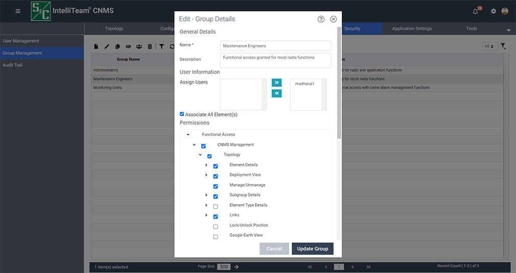The height and width of the screenshot is (273, 516).
Task: Click the Update Group button
Action: tap(312, 249)
